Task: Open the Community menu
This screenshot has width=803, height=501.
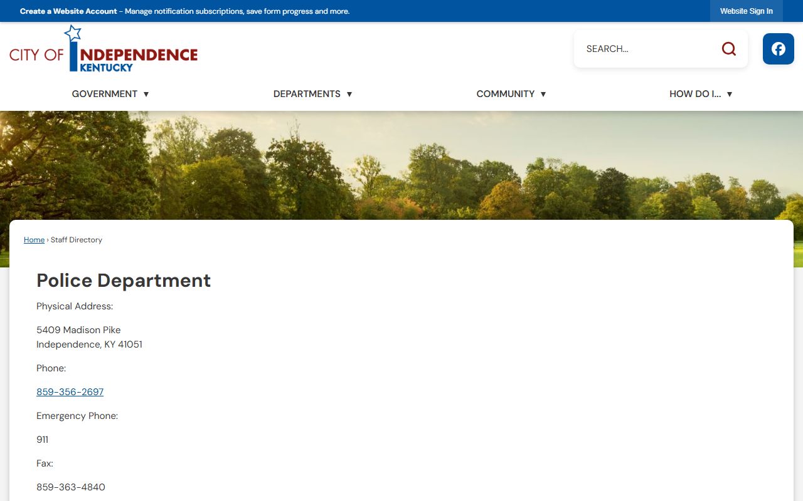Action: (x=505, y=94)
